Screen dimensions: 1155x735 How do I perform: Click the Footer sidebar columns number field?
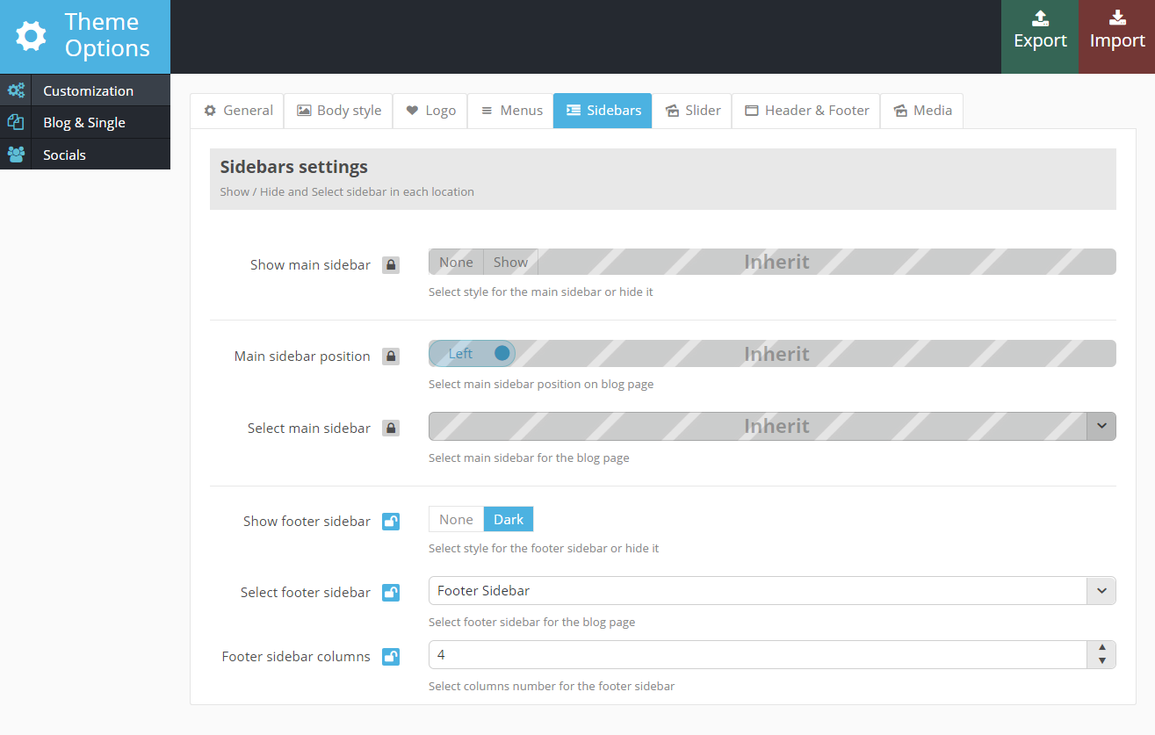point(757,655)
